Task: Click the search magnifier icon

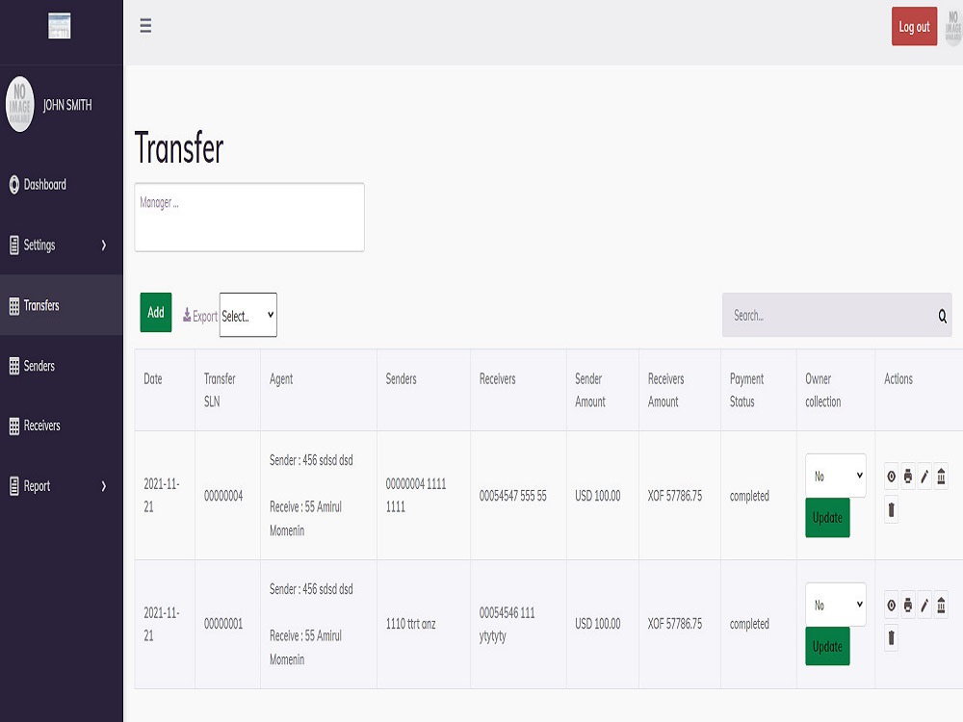Action: click(942, 316)
